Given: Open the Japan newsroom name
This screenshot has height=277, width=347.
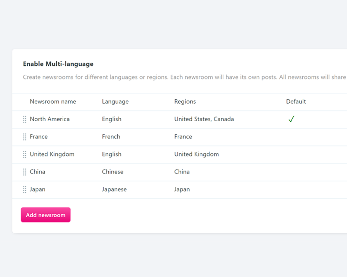Looking at the screenshot, I should click(x=37, y=189).
